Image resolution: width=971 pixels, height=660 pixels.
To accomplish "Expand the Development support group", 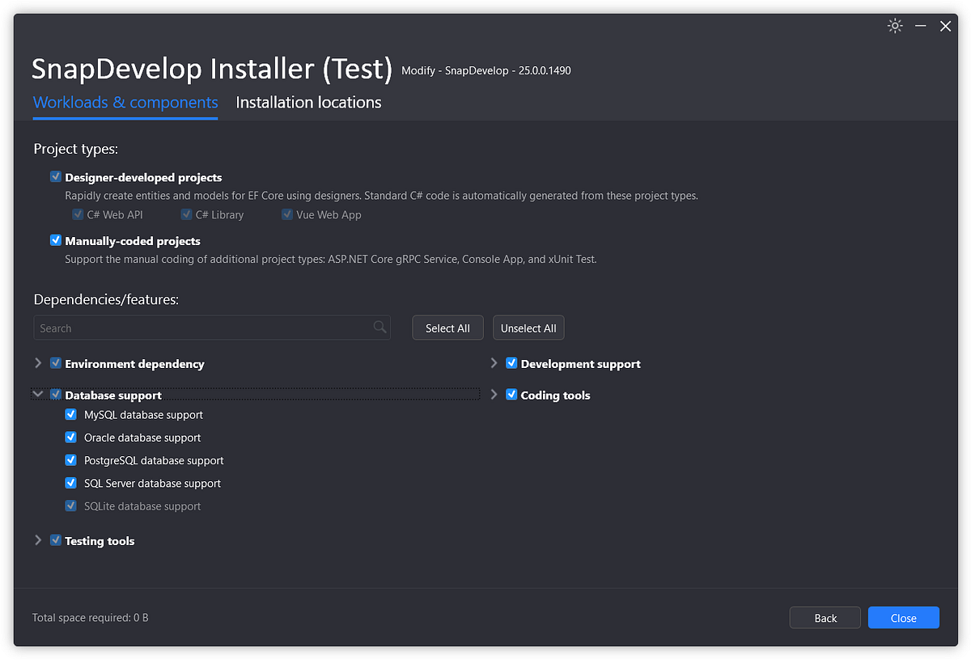I will tap(494, 363).
